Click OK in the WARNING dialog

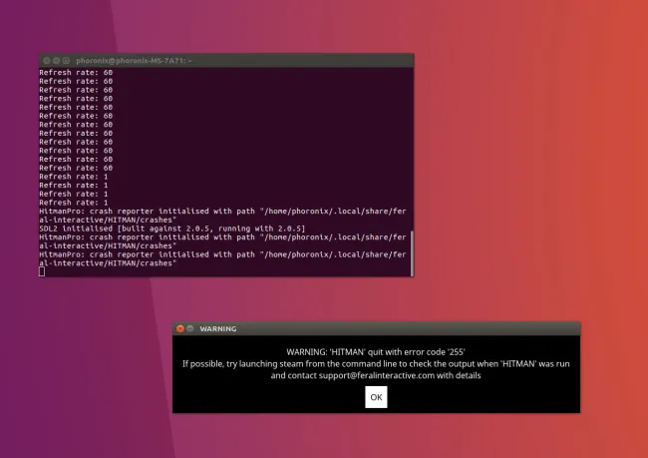pos(376,397)
